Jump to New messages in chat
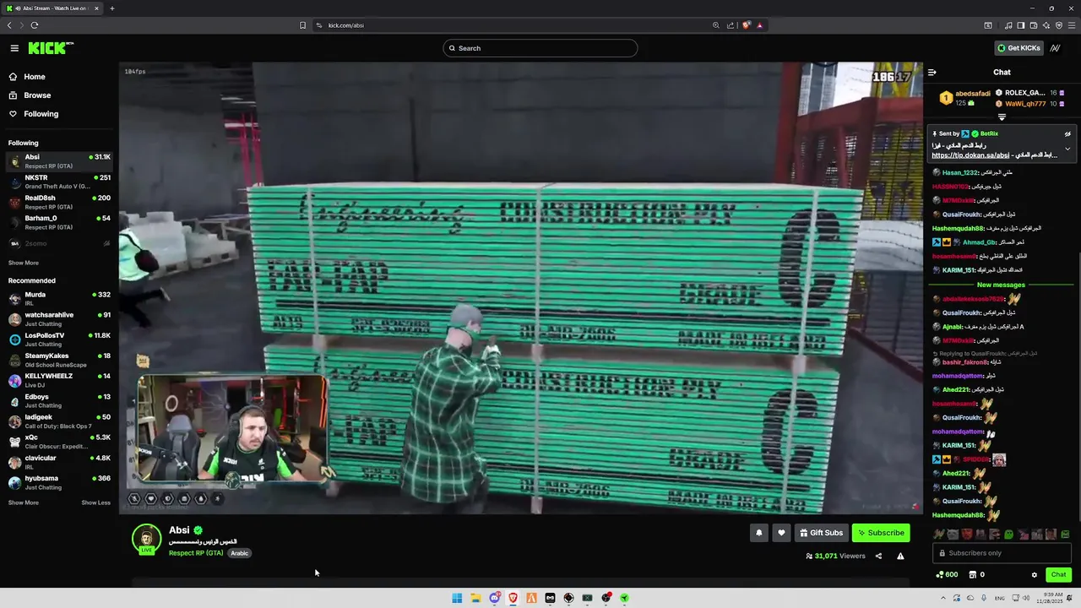The image size is (1081, 608). point(1001,285)
